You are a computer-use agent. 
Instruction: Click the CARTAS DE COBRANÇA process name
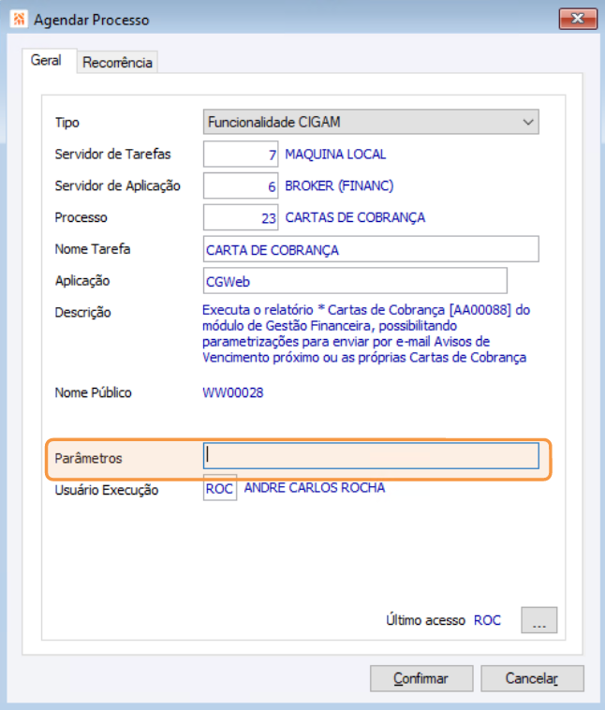coord(355,218)
